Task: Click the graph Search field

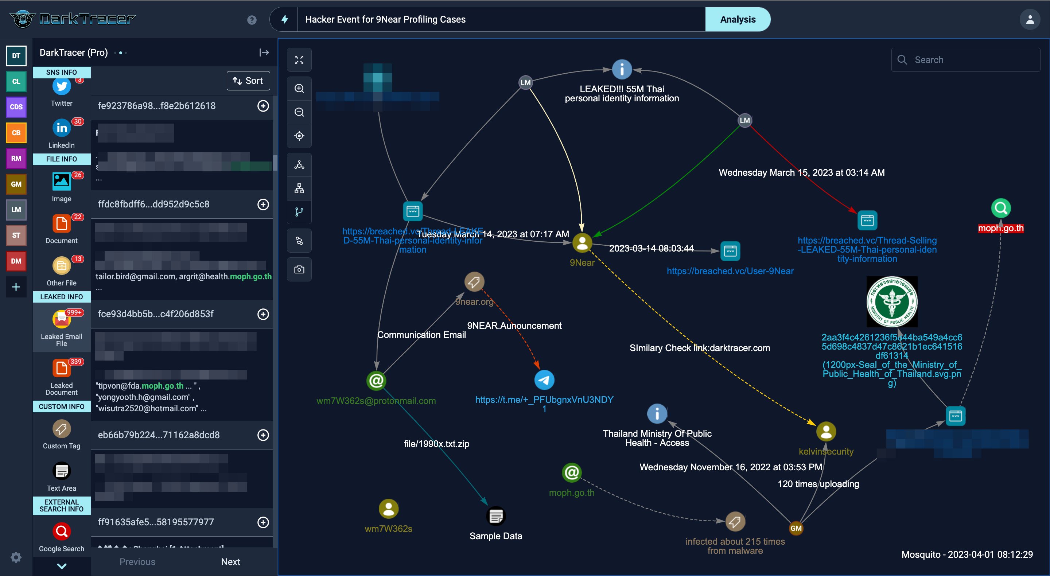Action: click(x=966, y=60)
